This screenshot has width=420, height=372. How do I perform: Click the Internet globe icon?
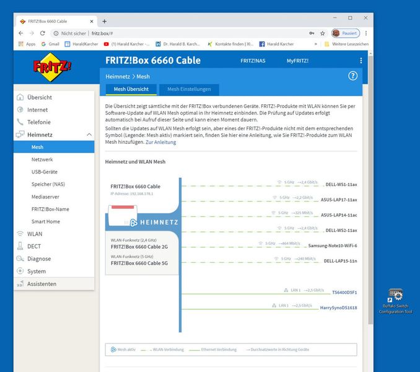(x=20, y=110)
